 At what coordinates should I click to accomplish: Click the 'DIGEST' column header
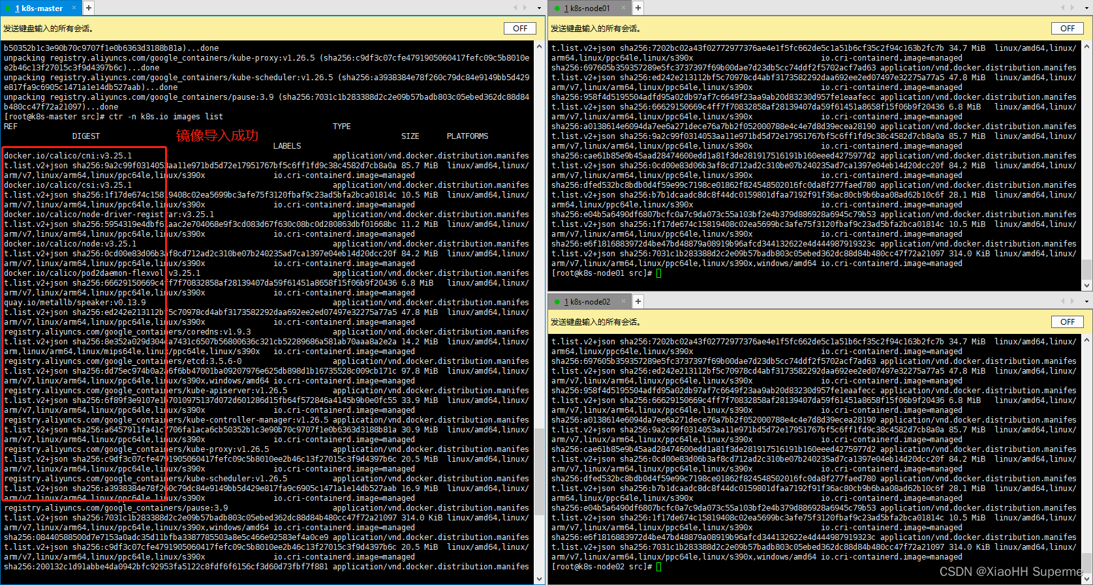pyautogui.click(x=86, y=136)
